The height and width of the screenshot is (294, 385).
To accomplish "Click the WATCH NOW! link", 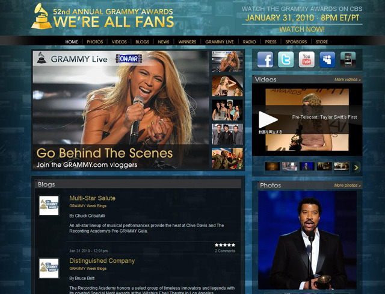I will (302, 30).
